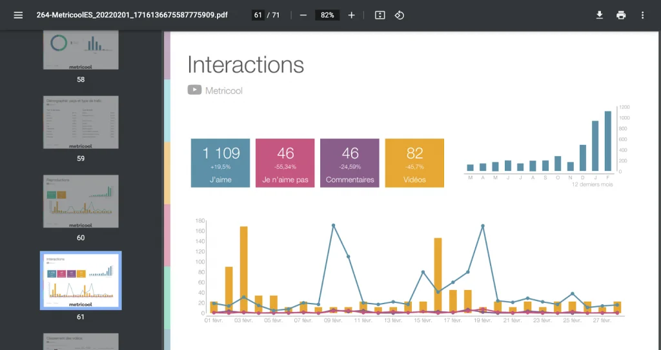The width and height of the screenshot is (661, 350).
Task: Click the 15 févr. axis label
Action: (423, 320)
